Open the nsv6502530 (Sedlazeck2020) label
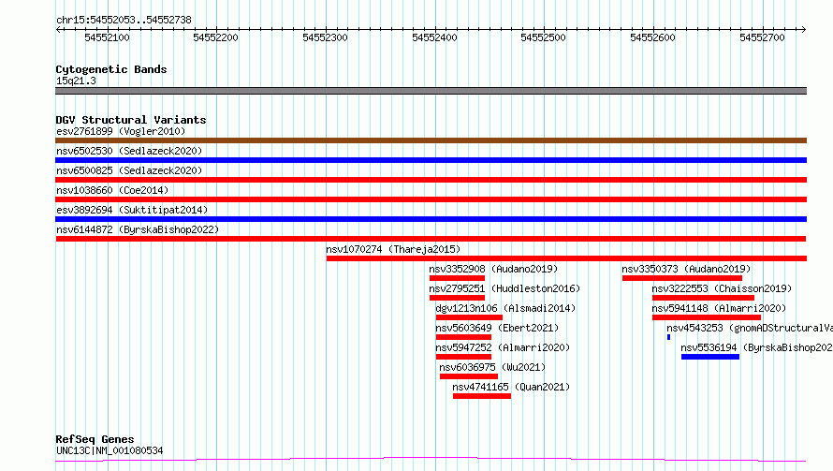The height and width of the screenshot is (471, 833). (129, 151)
